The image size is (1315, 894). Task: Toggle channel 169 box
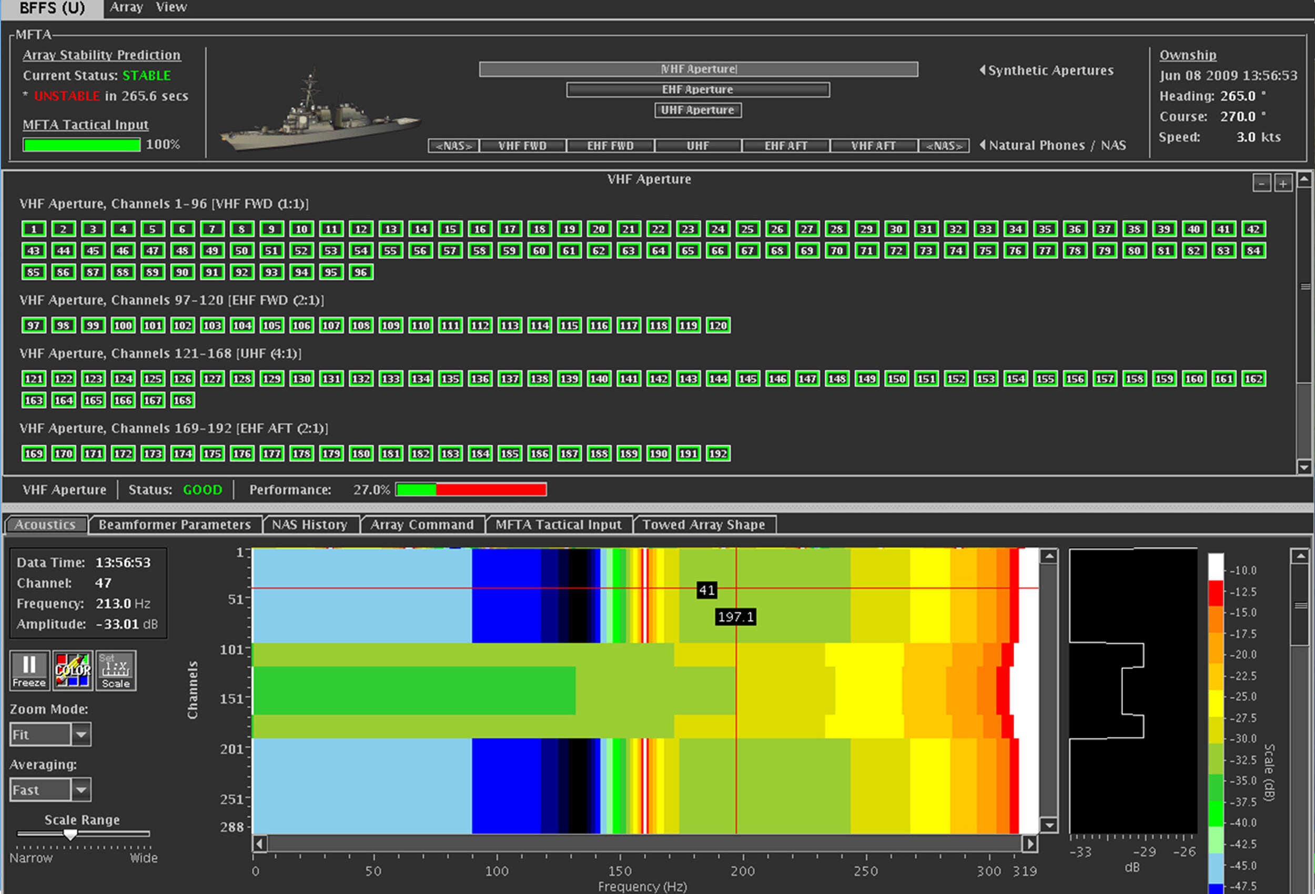pos(34,453)
